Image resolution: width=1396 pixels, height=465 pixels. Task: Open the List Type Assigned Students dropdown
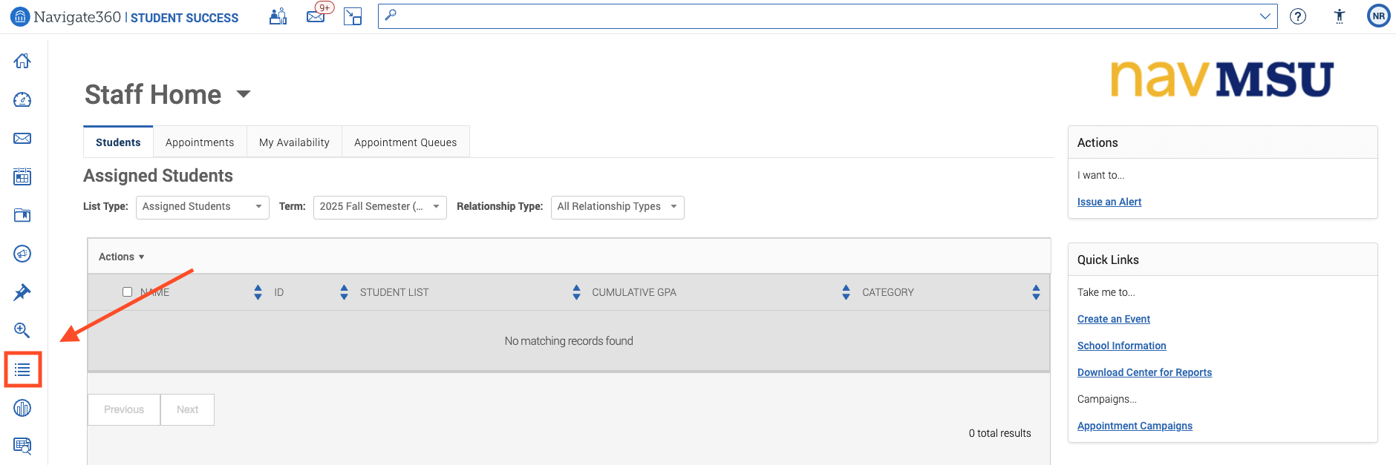click(202, 207)
